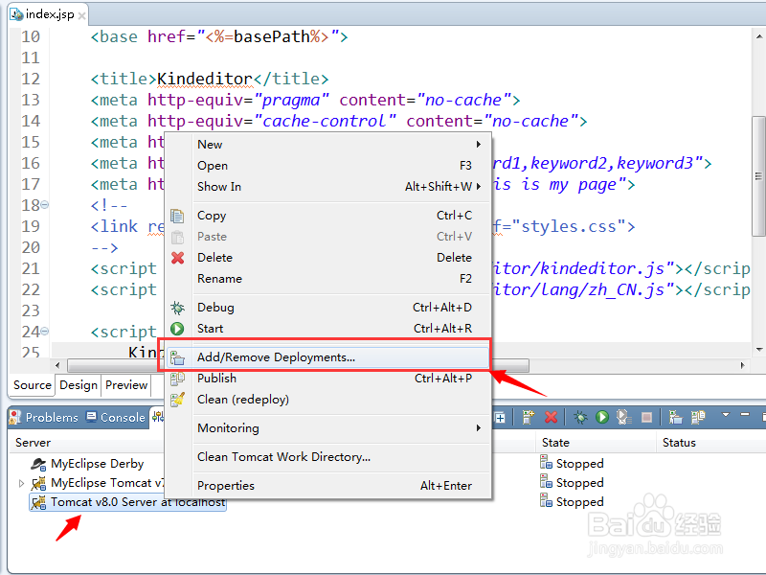Click the Add/Remove Deployments icon in menu

[177, 357]
